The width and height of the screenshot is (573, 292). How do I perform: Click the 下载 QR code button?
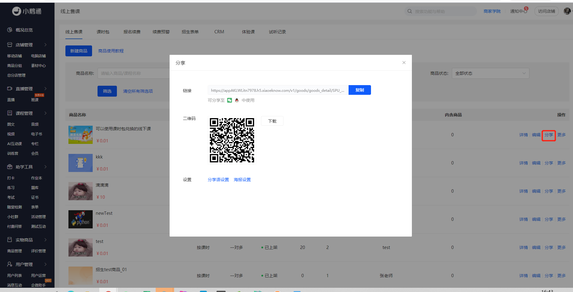[272, 121]
